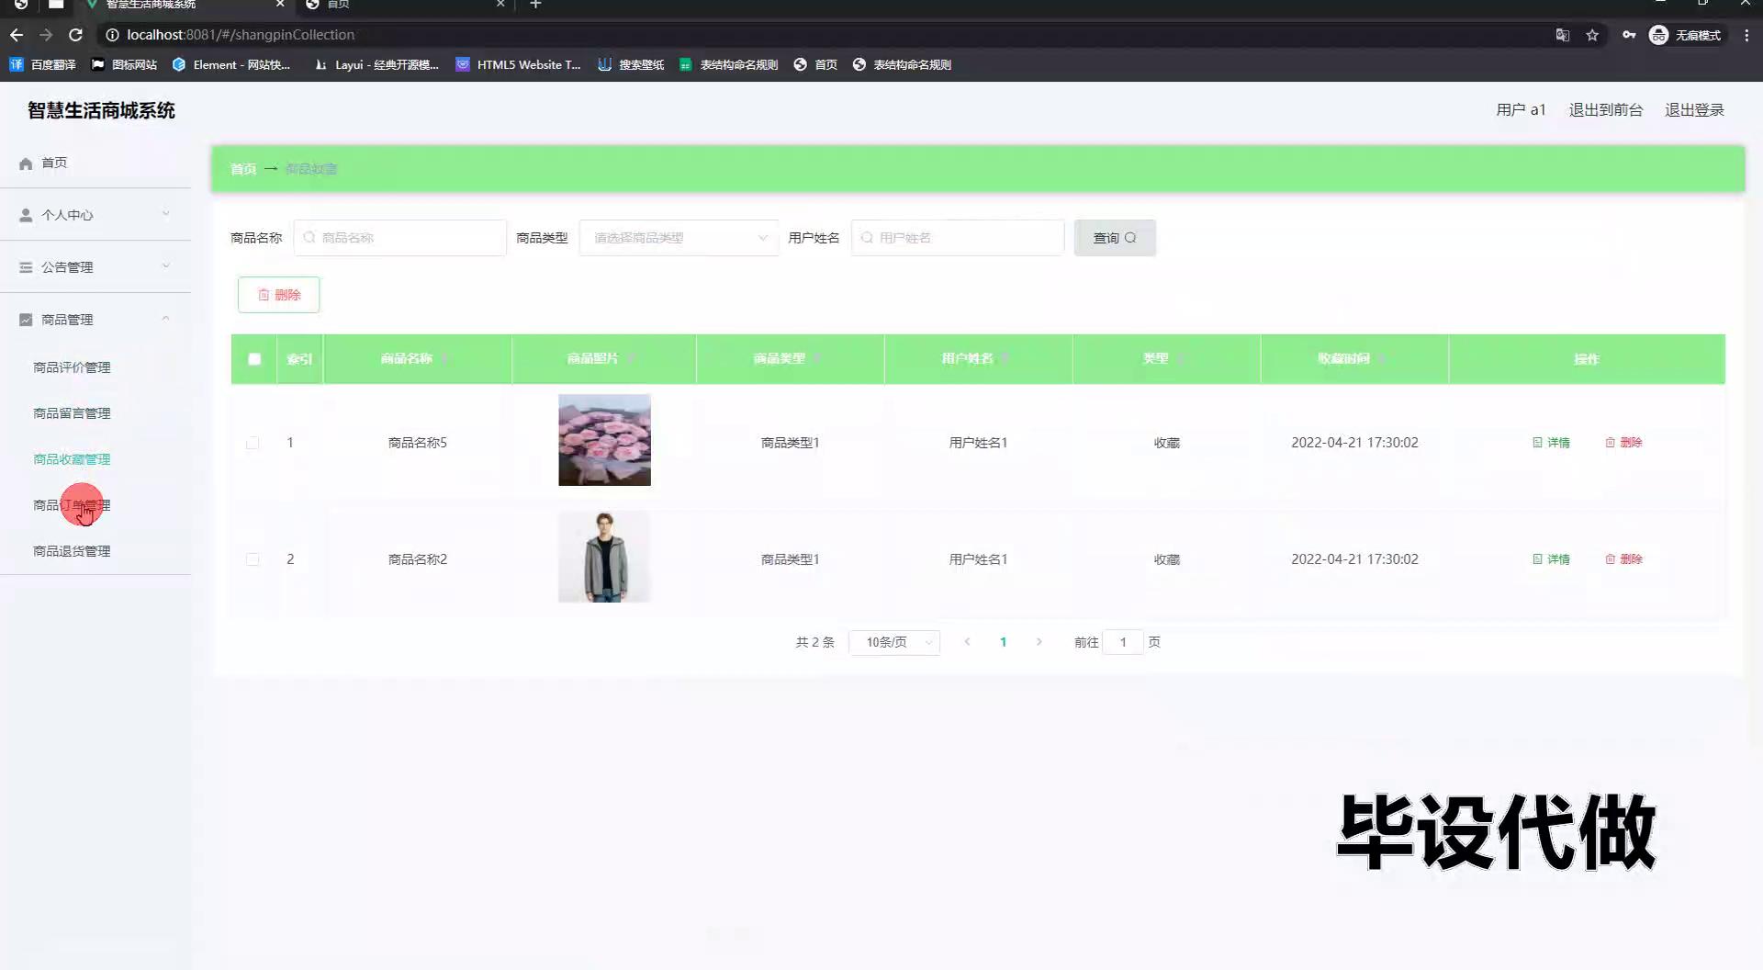Reload the page with browser refresh icon
The width and height of the screenshot is (1763, 970).
pos(75,35)
